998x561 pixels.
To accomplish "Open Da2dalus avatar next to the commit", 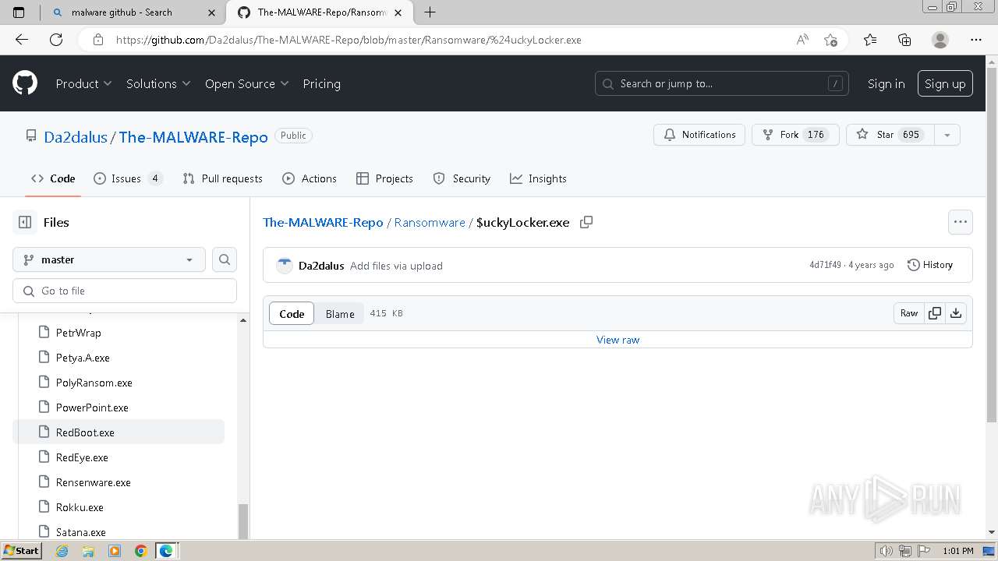I will (285, 266).
